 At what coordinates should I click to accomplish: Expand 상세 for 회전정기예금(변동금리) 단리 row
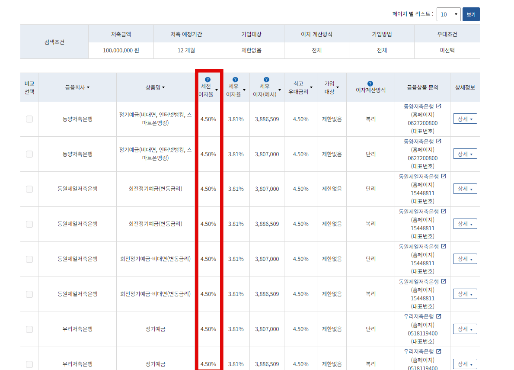[465, 189]
